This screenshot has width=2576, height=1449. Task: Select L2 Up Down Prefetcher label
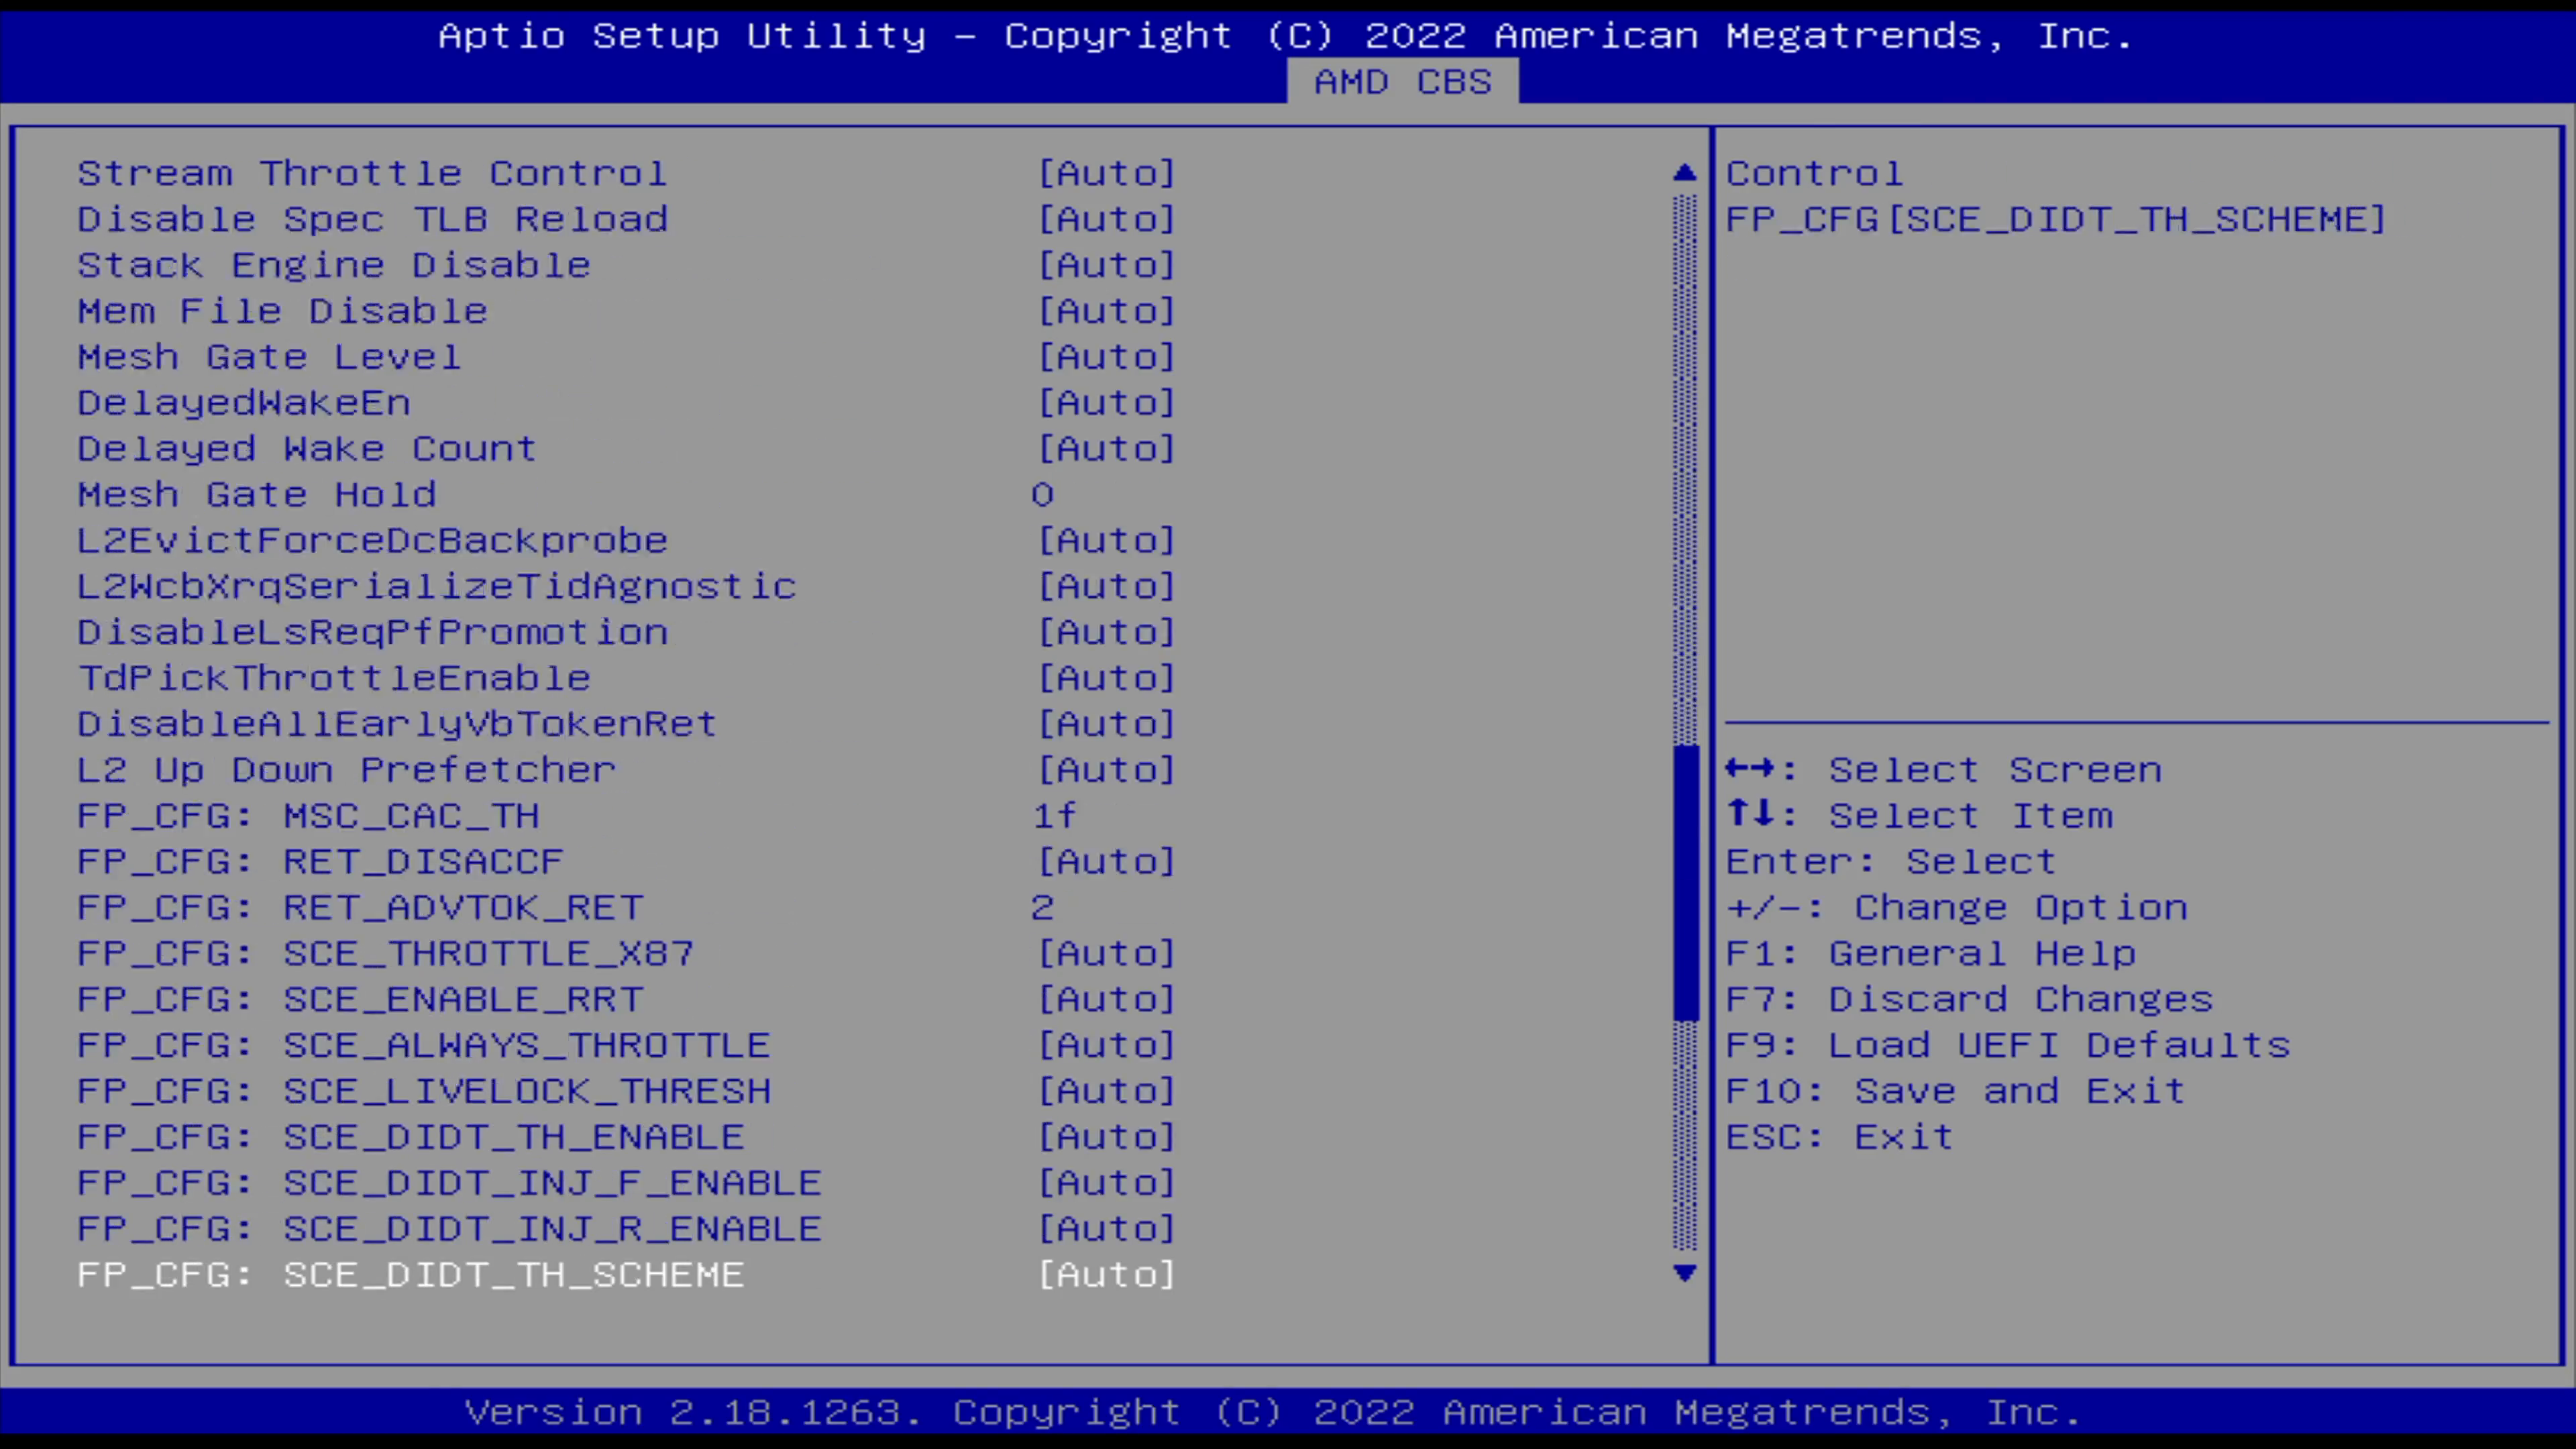click(x=347, y=771)
